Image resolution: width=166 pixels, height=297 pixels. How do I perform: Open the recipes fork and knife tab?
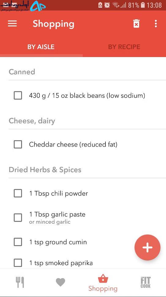pos(20,282)
